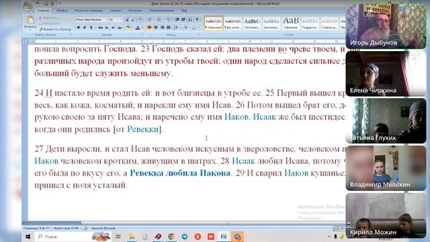Toggle subscript formatting

point(107,28)
